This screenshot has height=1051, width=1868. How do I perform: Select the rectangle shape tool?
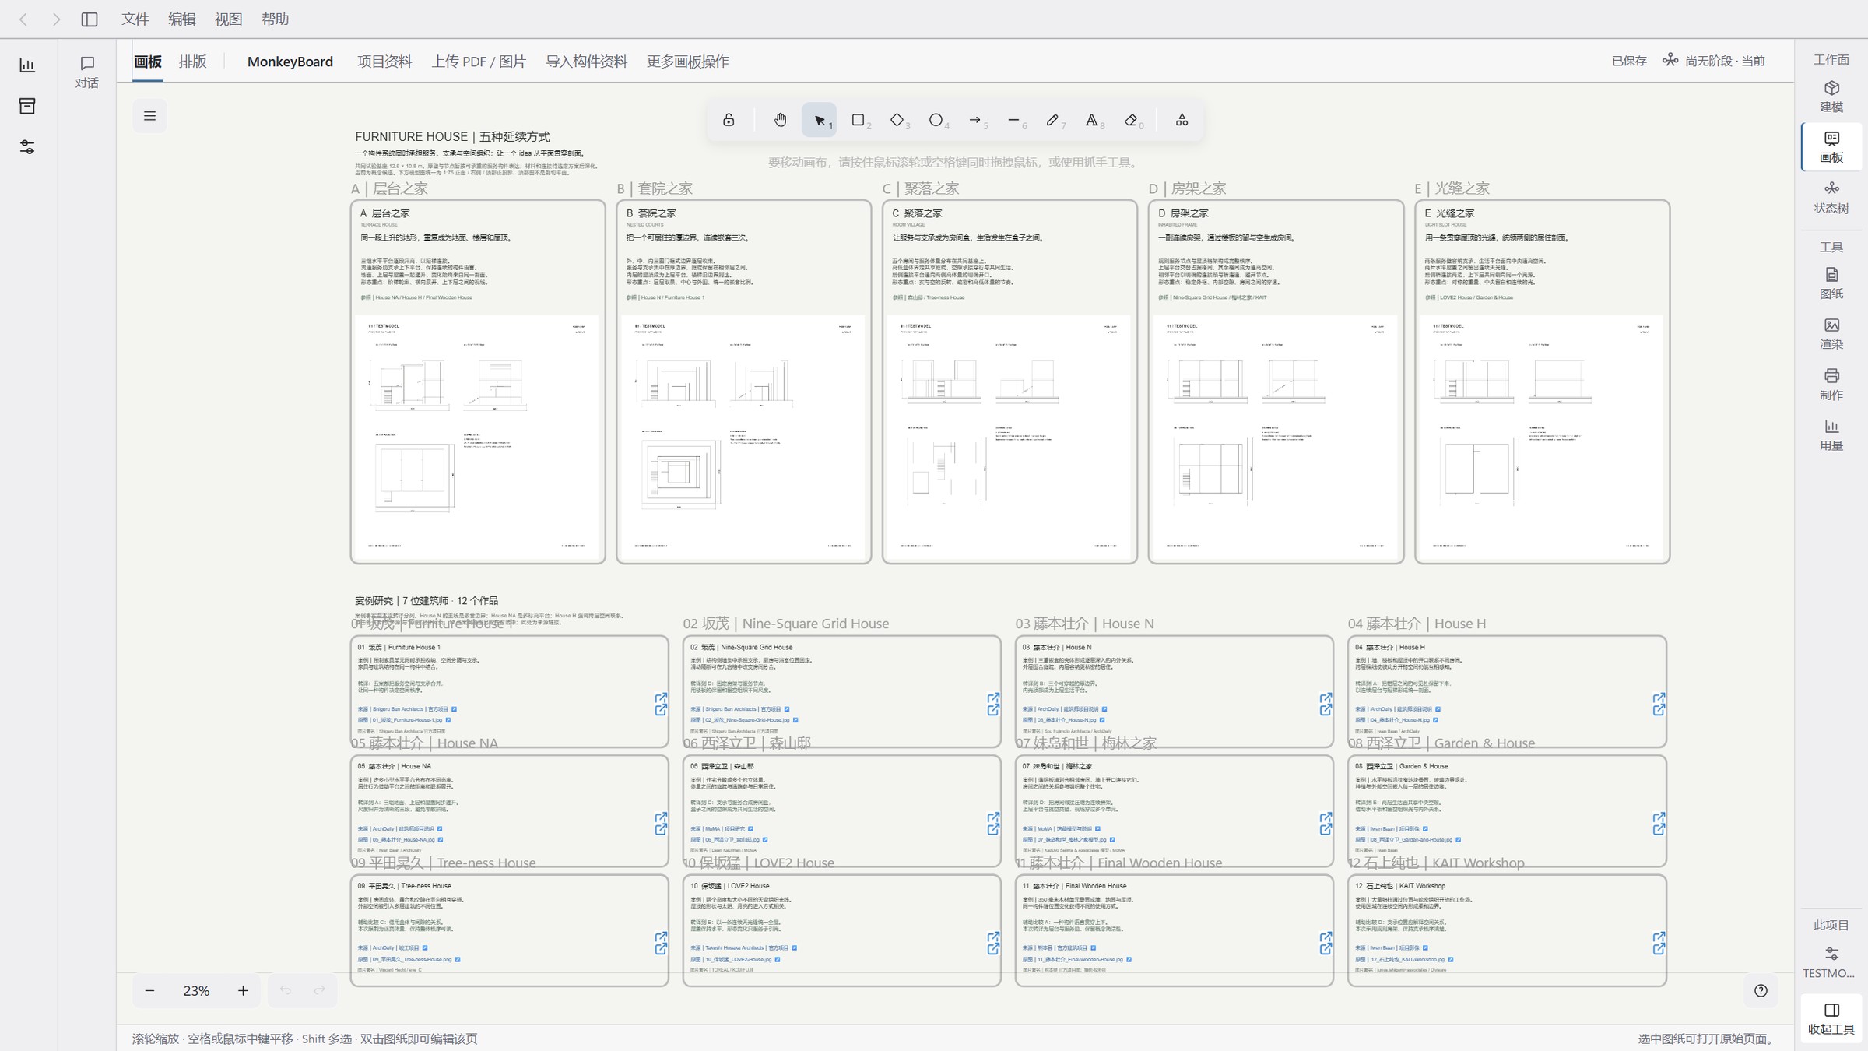pos(859,120)
